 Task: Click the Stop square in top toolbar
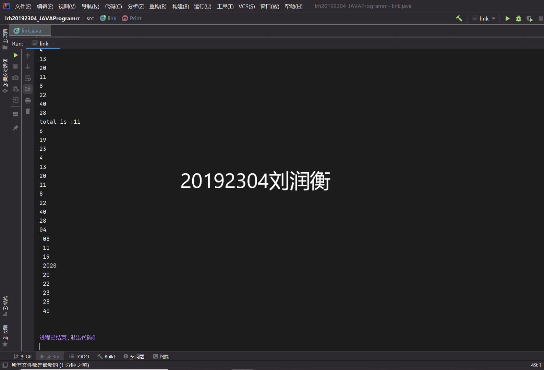coord(541,18)
